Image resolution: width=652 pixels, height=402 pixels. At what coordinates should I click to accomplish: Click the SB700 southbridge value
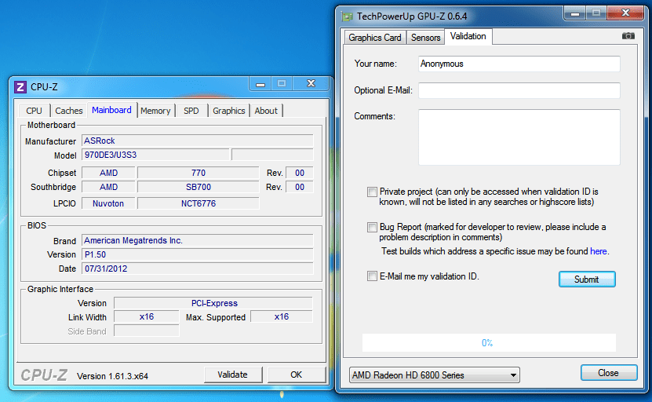point(199,187)
